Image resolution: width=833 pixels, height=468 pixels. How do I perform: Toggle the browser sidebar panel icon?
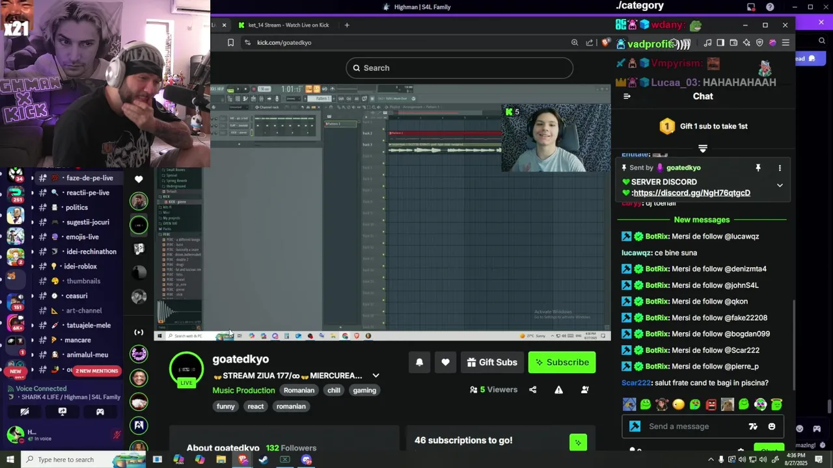(x=720, y=42)
